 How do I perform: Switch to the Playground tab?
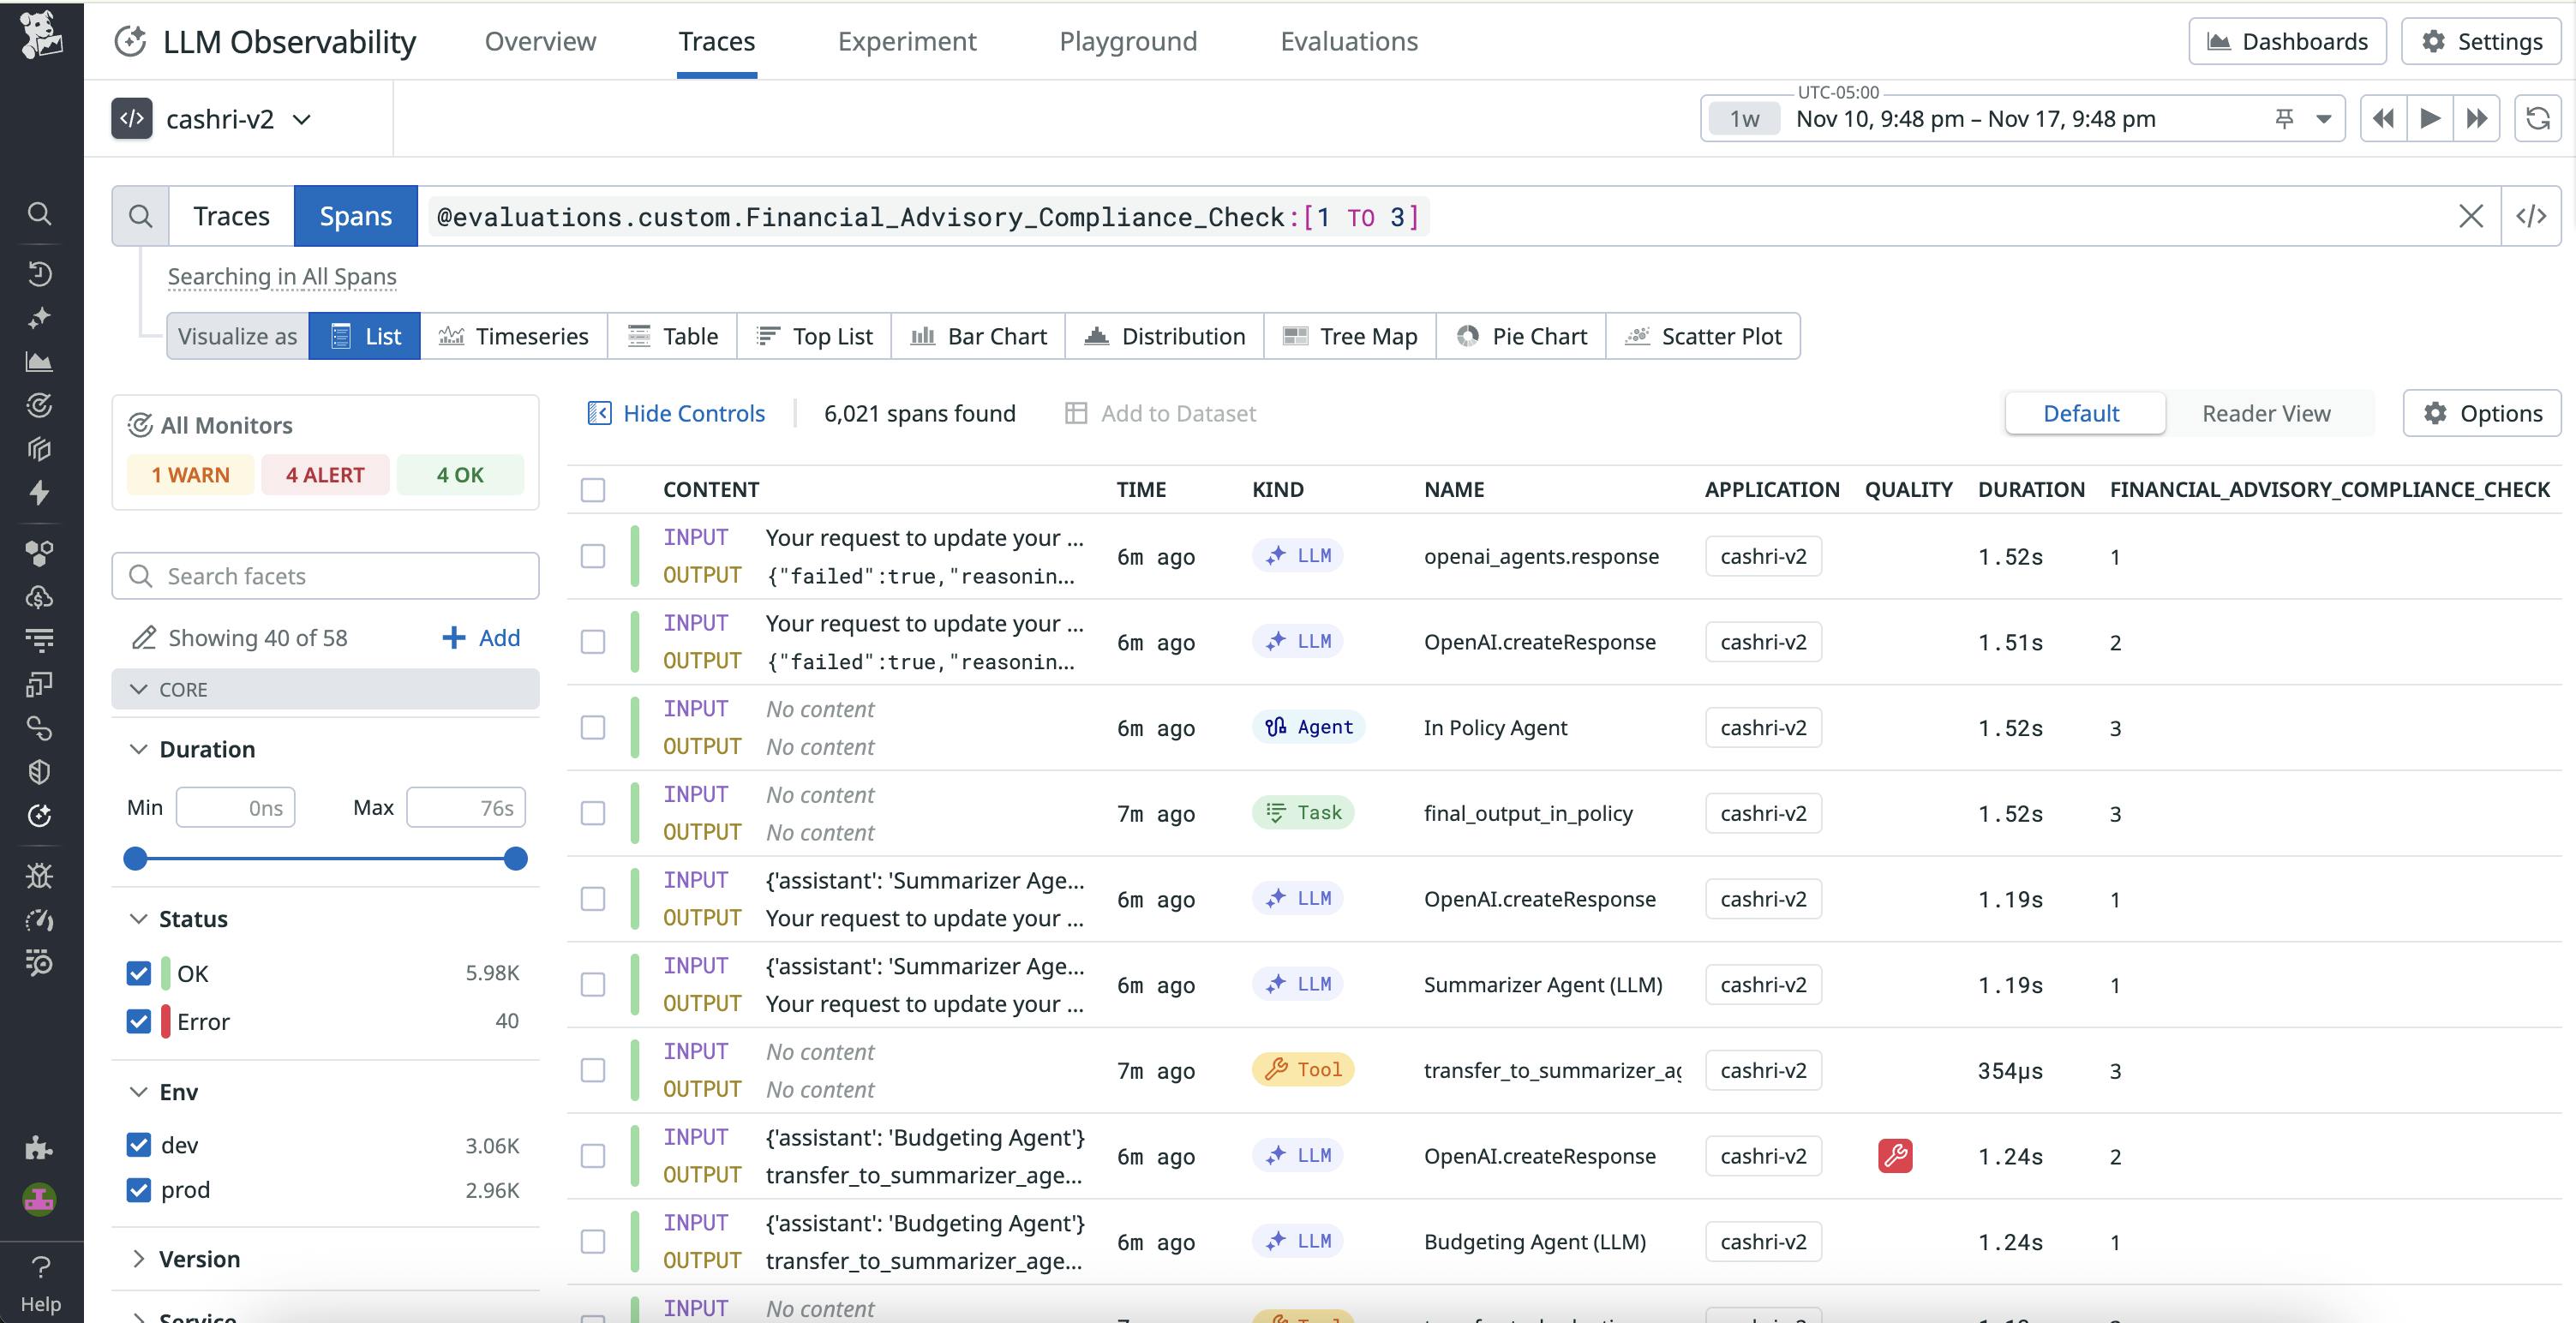tap(1128, 41)
